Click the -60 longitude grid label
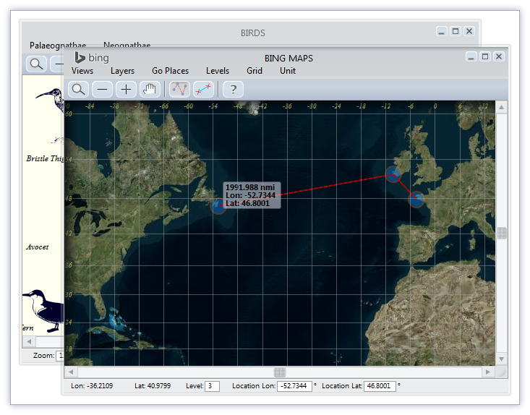 coord(188,106)
